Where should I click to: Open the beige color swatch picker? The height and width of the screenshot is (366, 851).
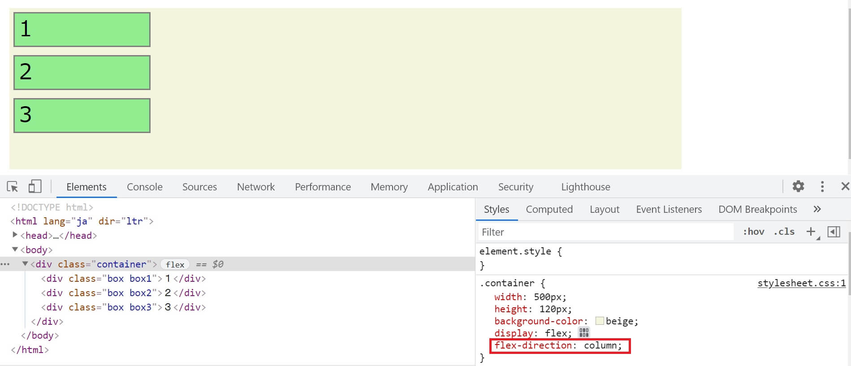click(600, 321)
